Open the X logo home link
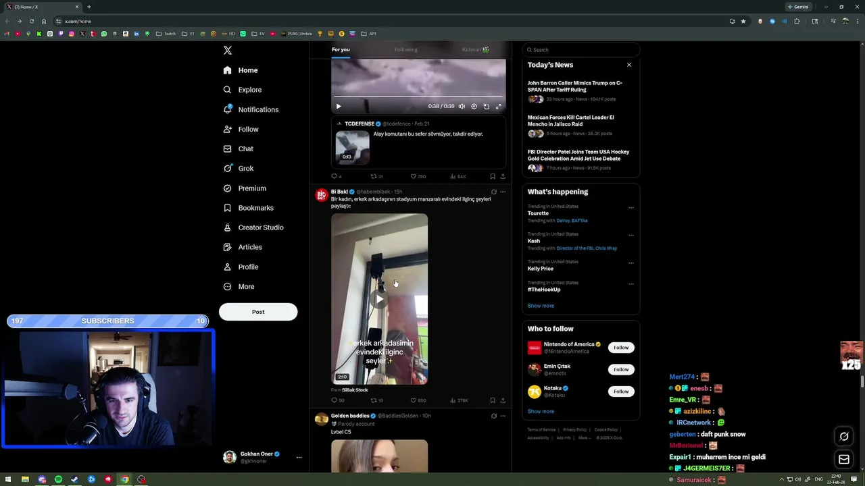This screenshot has height=486, width=865. point(228,51)
